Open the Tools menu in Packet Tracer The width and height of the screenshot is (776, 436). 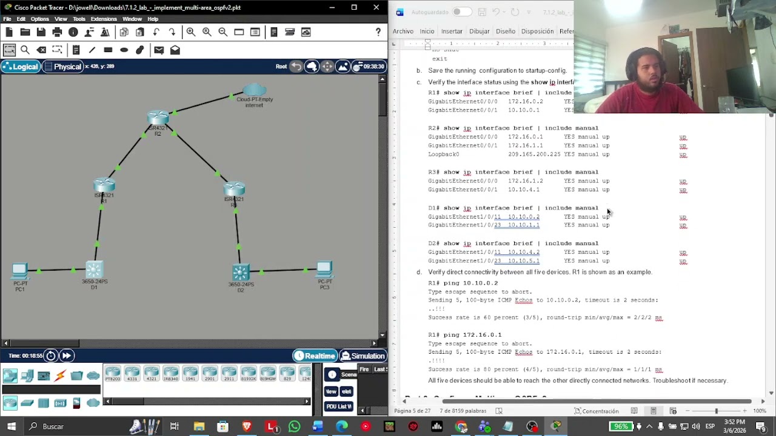79,19
